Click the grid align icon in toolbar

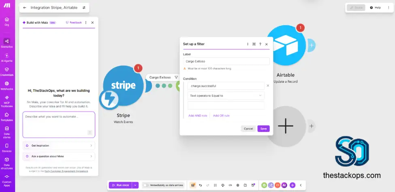tap(216, 185)
